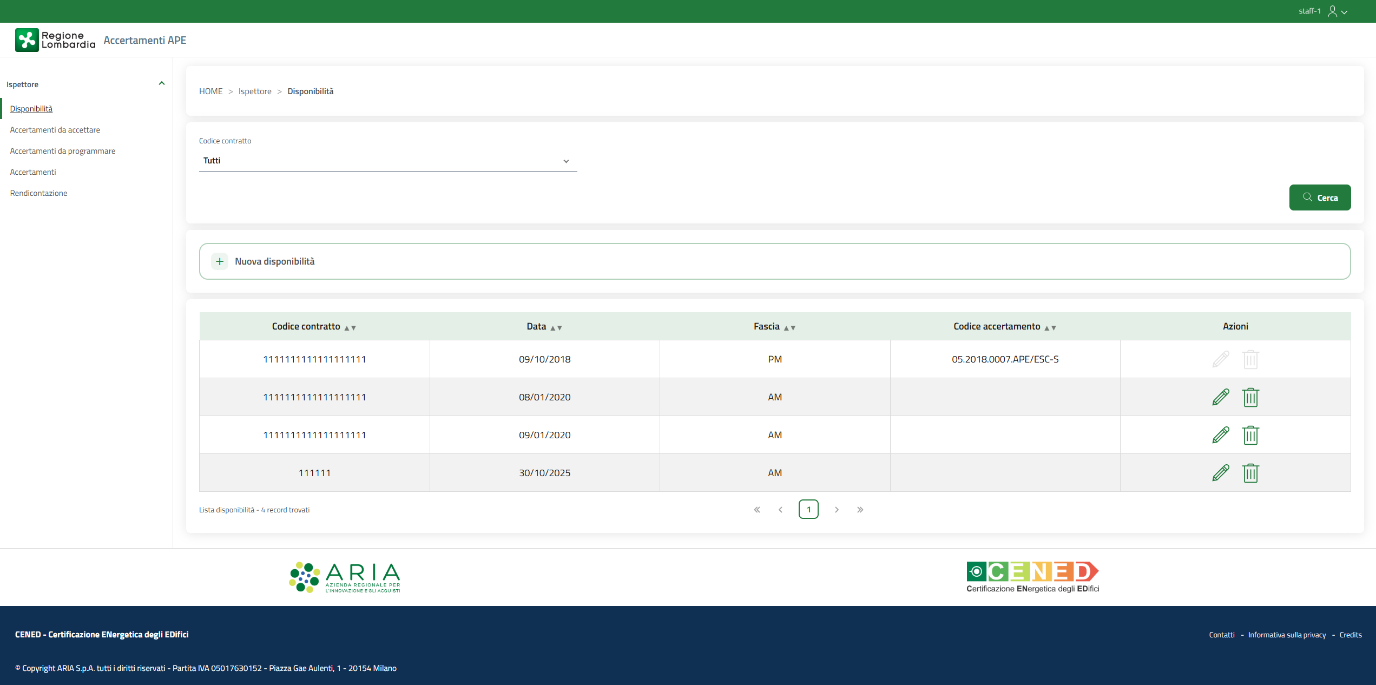The image size is (1376, 685).
Task: Sort table by Fascia column
Action: click(789, 327)
